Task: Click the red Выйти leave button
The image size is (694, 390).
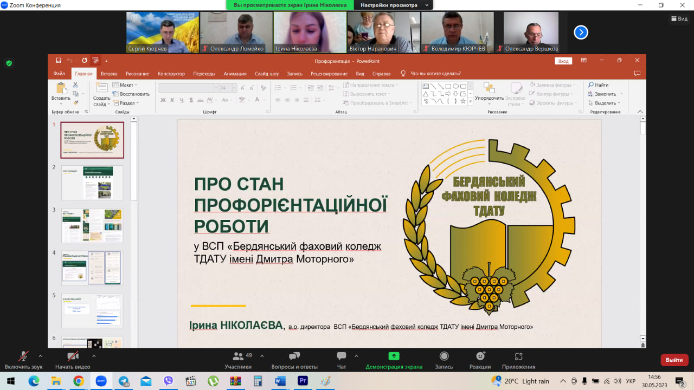Action: point(674,360)
